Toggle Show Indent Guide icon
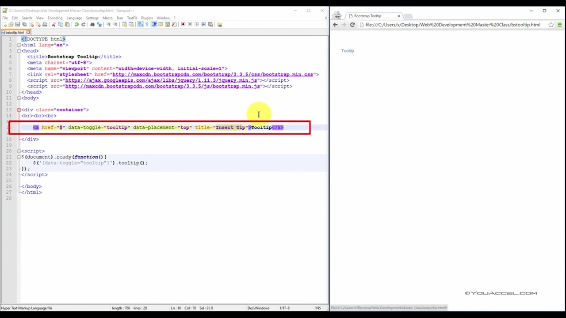 pos(154,24)
